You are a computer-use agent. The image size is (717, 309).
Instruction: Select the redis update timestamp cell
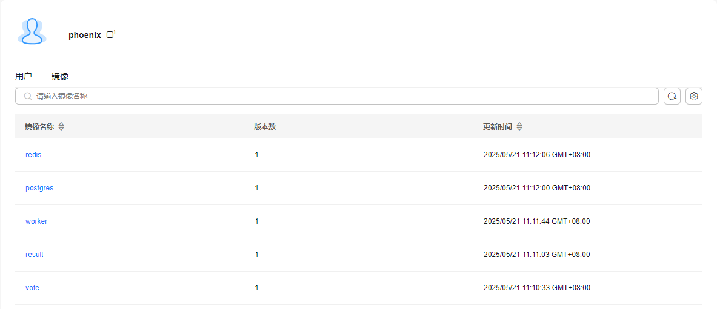(537, 155)
